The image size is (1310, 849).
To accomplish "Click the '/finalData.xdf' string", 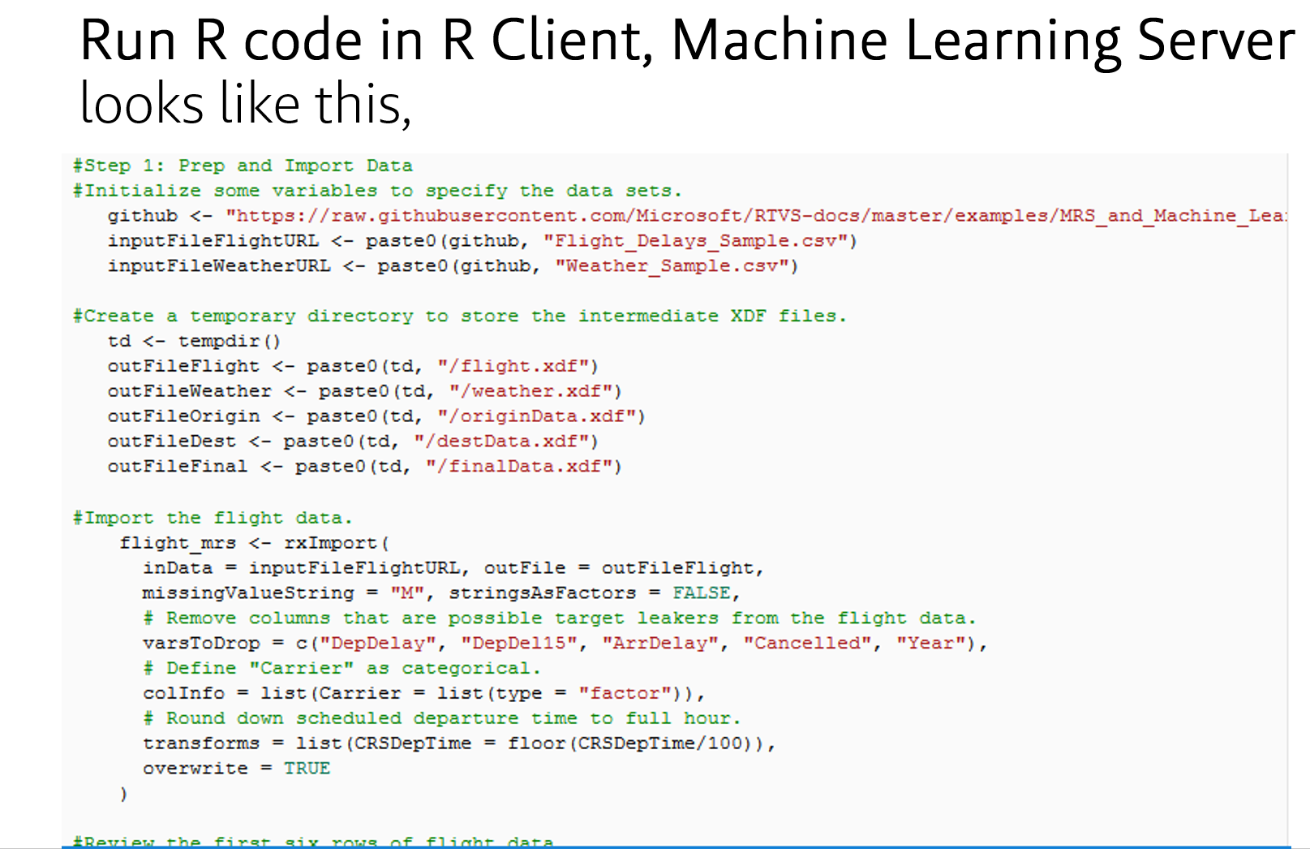I will [519, 467].
